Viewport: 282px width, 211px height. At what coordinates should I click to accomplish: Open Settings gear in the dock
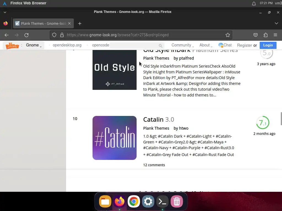[148, 201]
